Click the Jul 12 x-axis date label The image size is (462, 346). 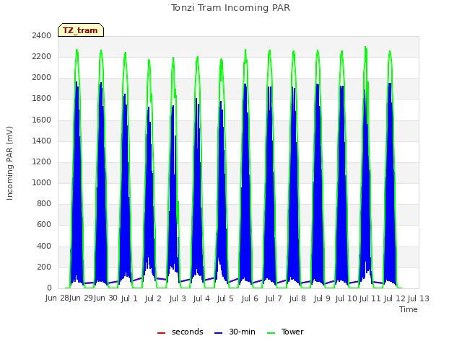tap(395, 298)
